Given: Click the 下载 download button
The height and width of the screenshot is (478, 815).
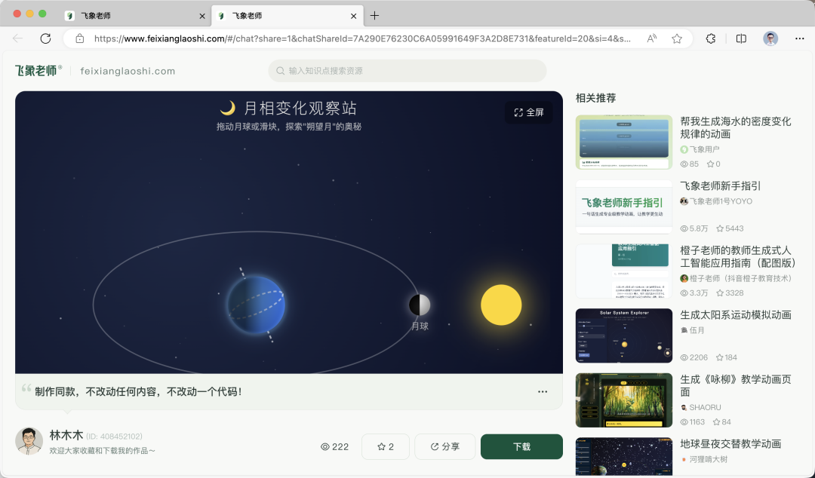Looking at the screenshot, I should [x=521, y=446].
